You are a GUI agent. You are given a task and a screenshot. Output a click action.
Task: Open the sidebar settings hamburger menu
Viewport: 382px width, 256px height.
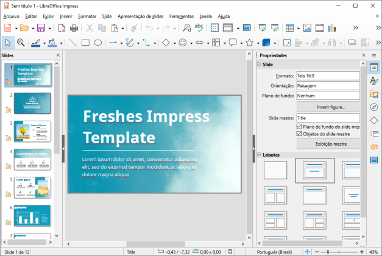click(x=374, y=55)
